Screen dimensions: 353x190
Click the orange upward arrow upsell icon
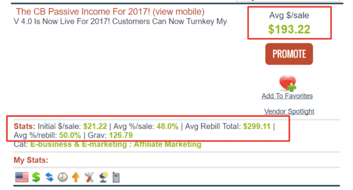click(x=76, y=177)
